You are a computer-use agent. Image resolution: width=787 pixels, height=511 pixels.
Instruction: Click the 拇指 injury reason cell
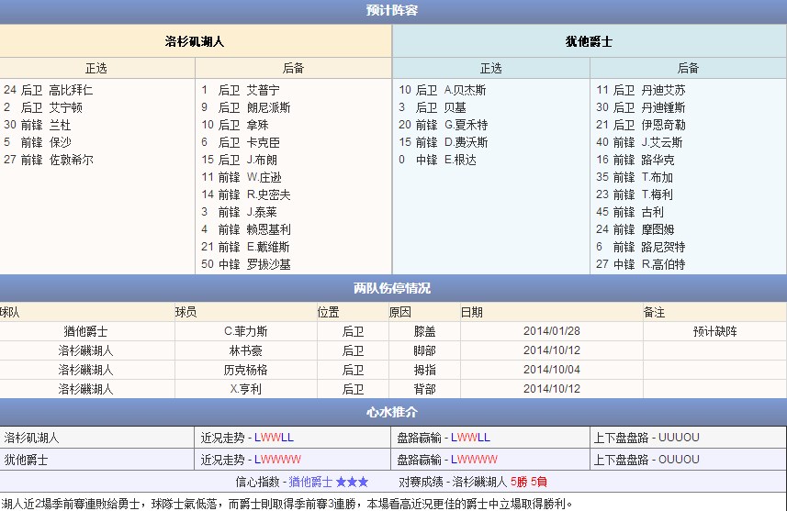click(x=424, y=370)
